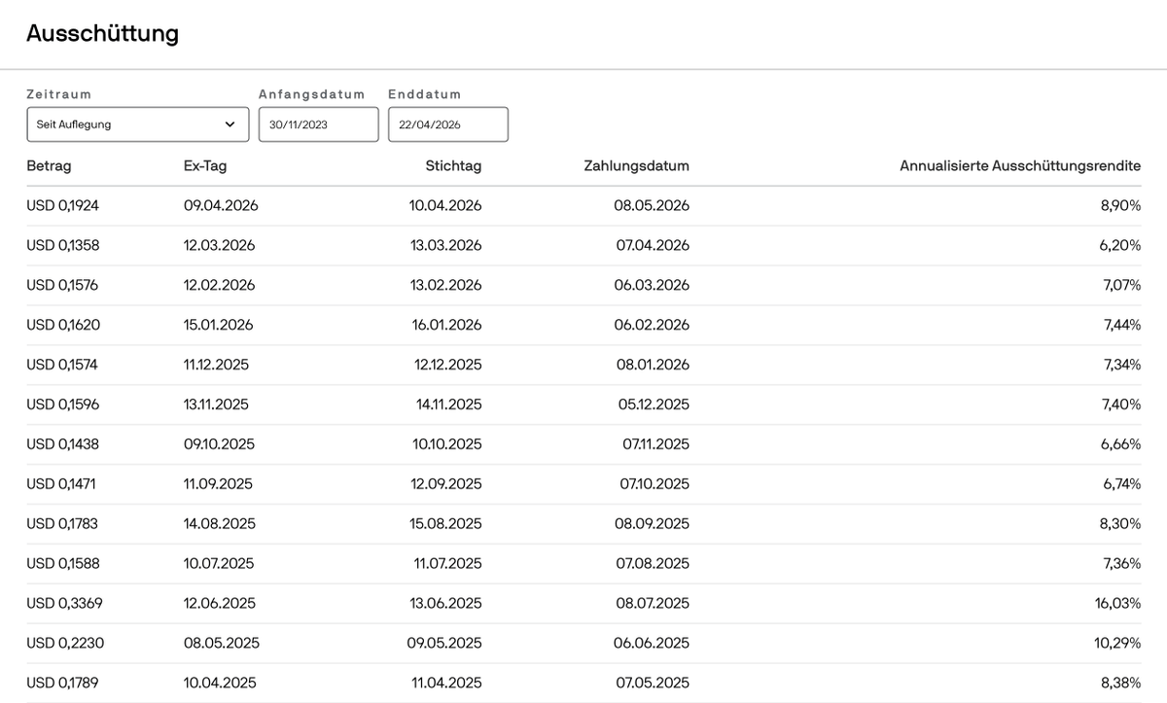Click Zahlungsdatum 06.03.2026
The width and height of the screenshot is (1167, 703).
coord(653,286)
